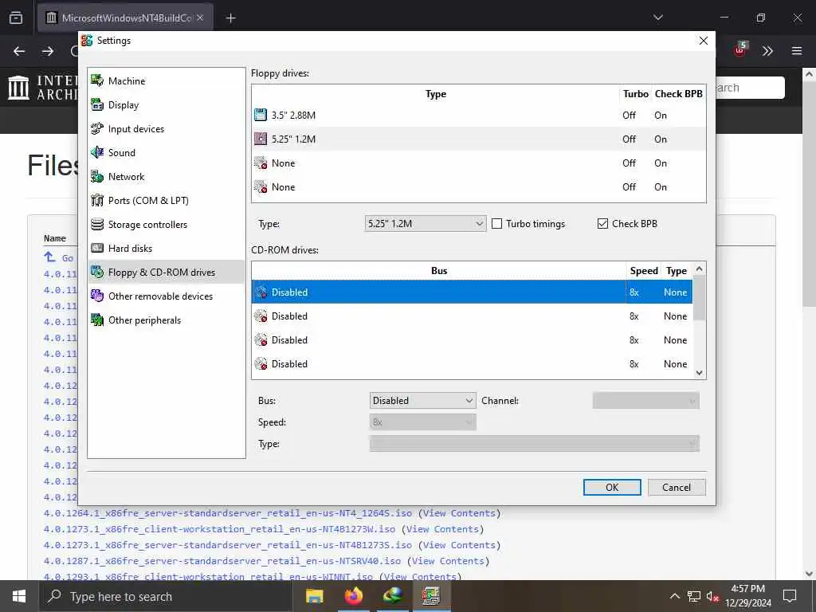Screen dimensions: 816x612
Task: Select the Machine category label
Action: coord(127,80)
